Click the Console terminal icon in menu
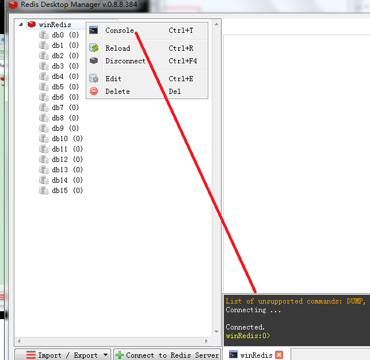Image resolution: width=370 pixels, height=360 pixels. click(94, 30)
